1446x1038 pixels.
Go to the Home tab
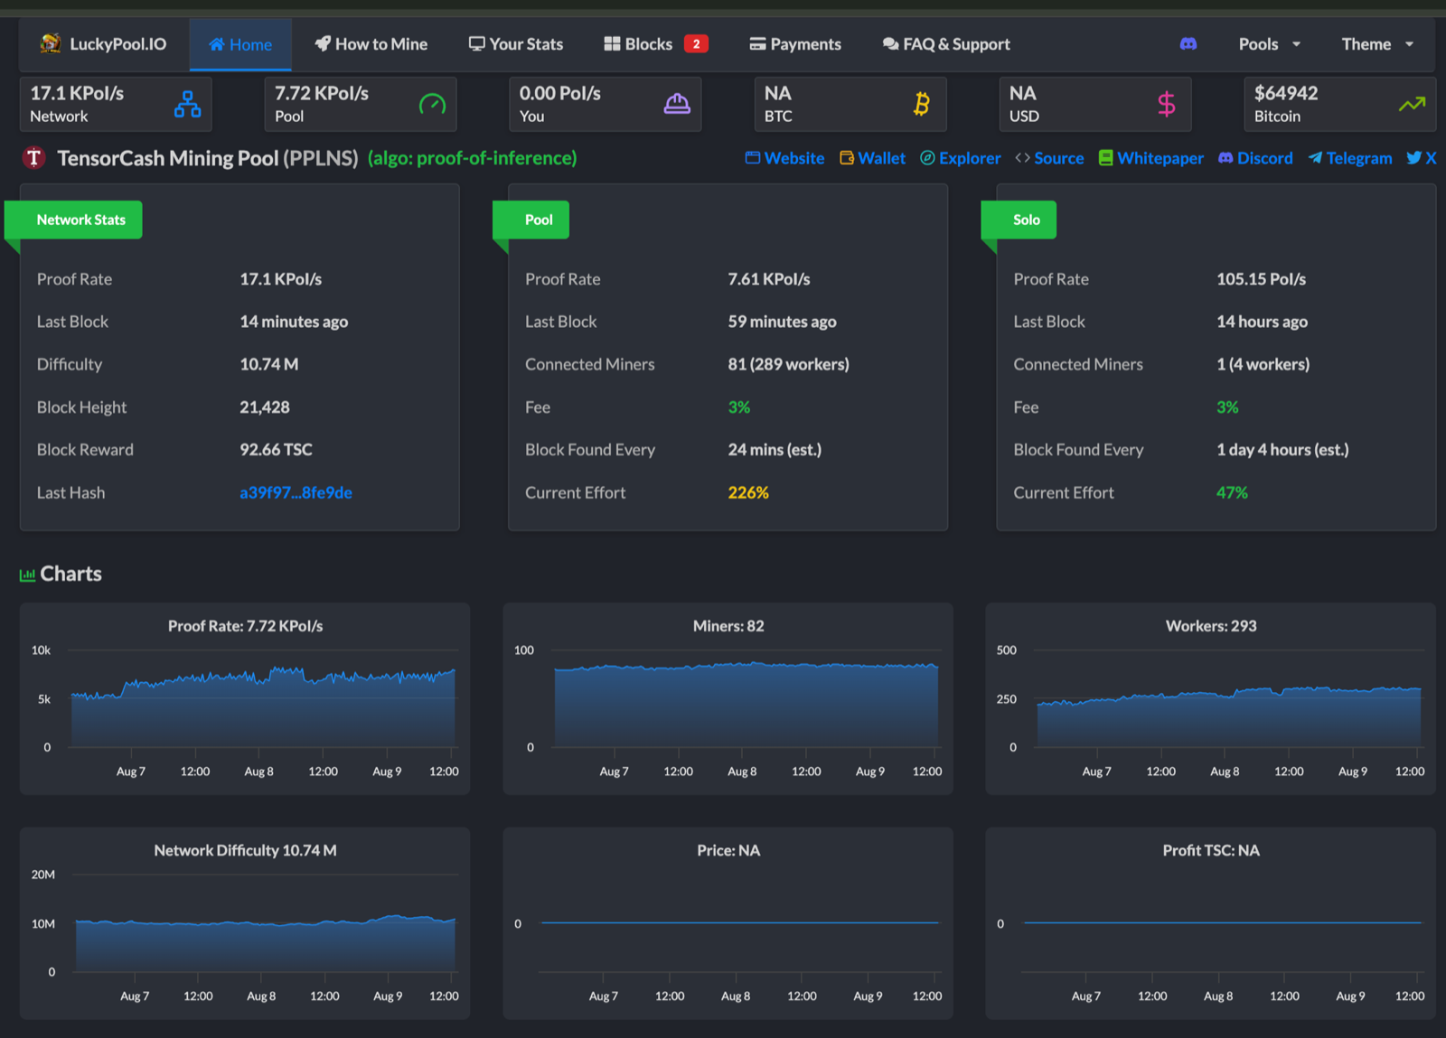click(x=240, y=44)
